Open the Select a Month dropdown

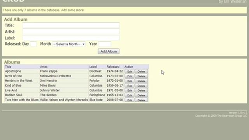69,44
